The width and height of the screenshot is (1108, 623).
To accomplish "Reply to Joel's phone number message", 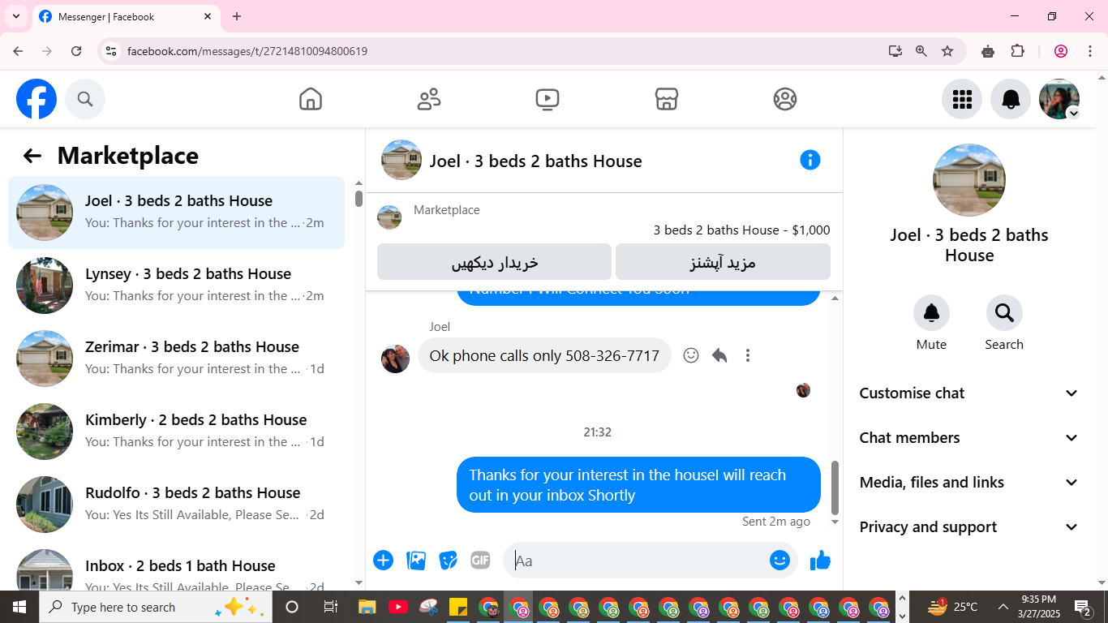I will [x=719, y=355].
